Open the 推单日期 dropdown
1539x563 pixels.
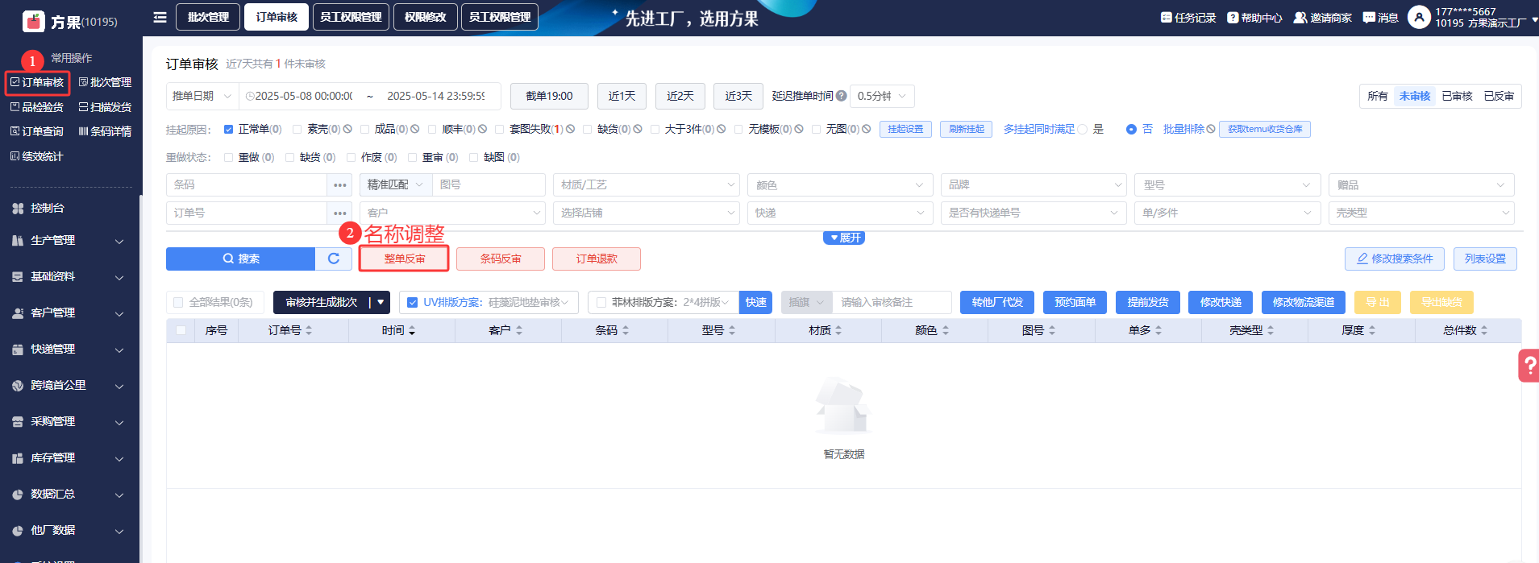click(202, 96)
